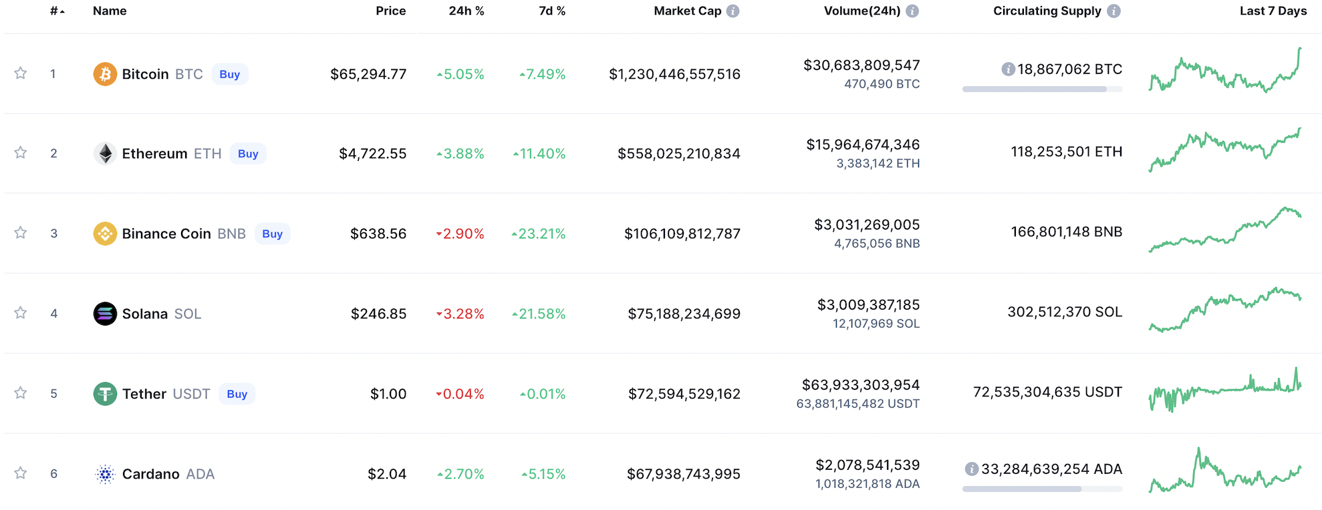
Task: Click the Solana logo icon
Action: point(105,314)
